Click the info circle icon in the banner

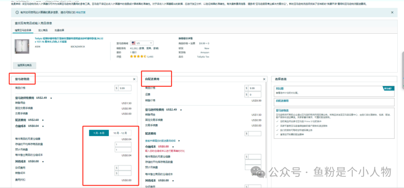[17, 13]
